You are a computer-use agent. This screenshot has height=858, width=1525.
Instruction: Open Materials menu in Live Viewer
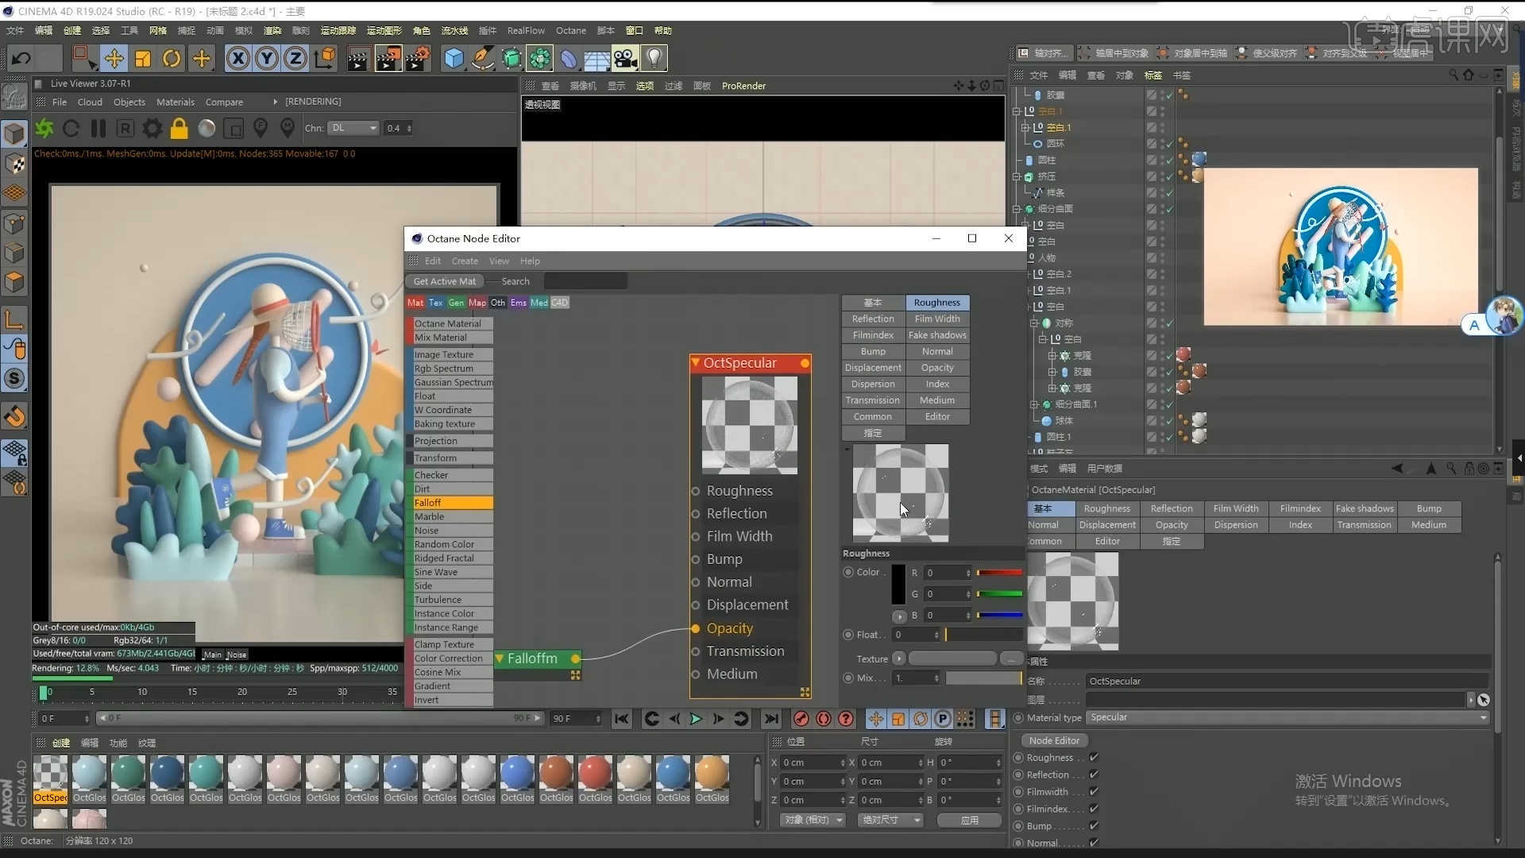click(176, 102)
